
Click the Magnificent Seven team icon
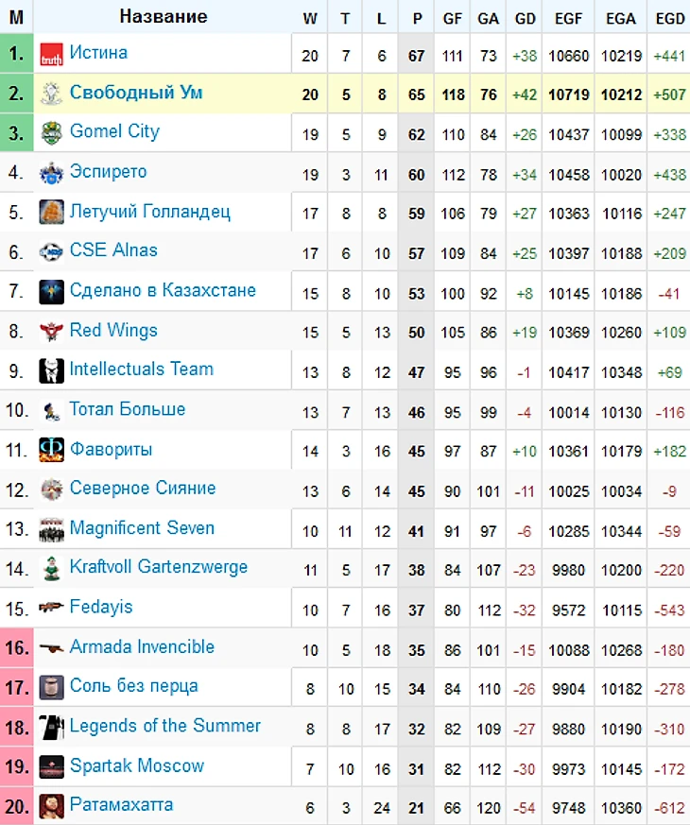coord(52,529)
